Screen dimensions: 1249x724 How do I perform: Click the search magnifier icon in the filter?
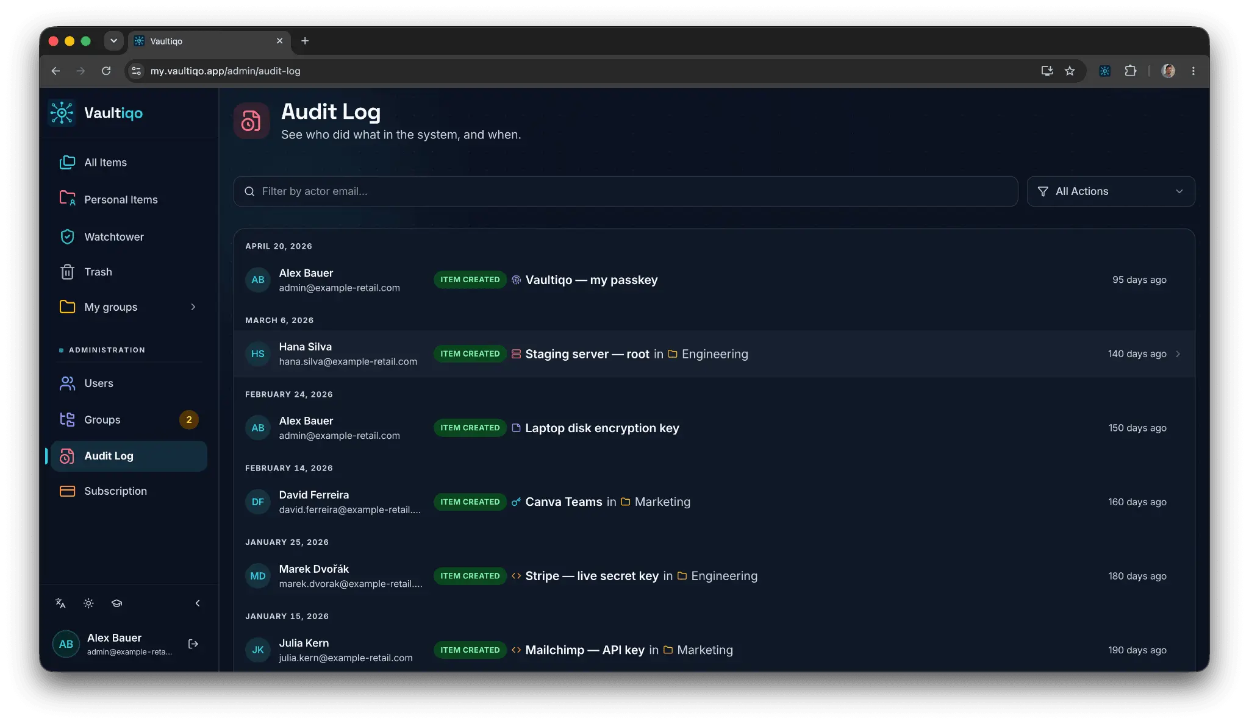[249, 191]
